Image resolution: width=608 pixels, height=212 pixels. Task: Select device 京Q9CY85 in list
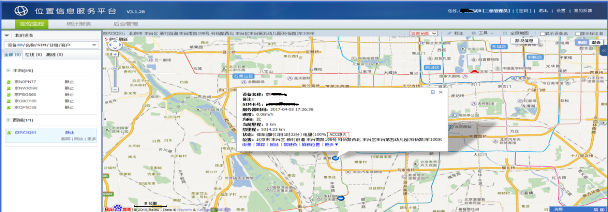[x=25, y=101]
